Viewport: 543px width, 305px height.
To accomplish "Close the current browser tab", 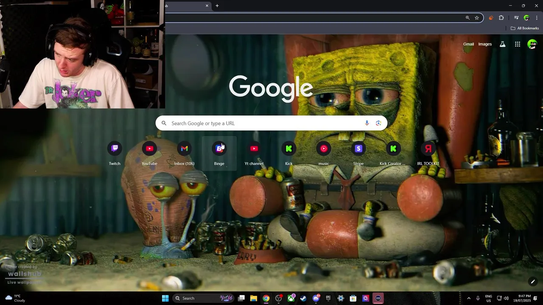I will (207, 6).
